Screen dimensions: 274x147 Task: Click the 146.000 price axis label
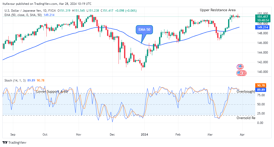click(263, 43)
